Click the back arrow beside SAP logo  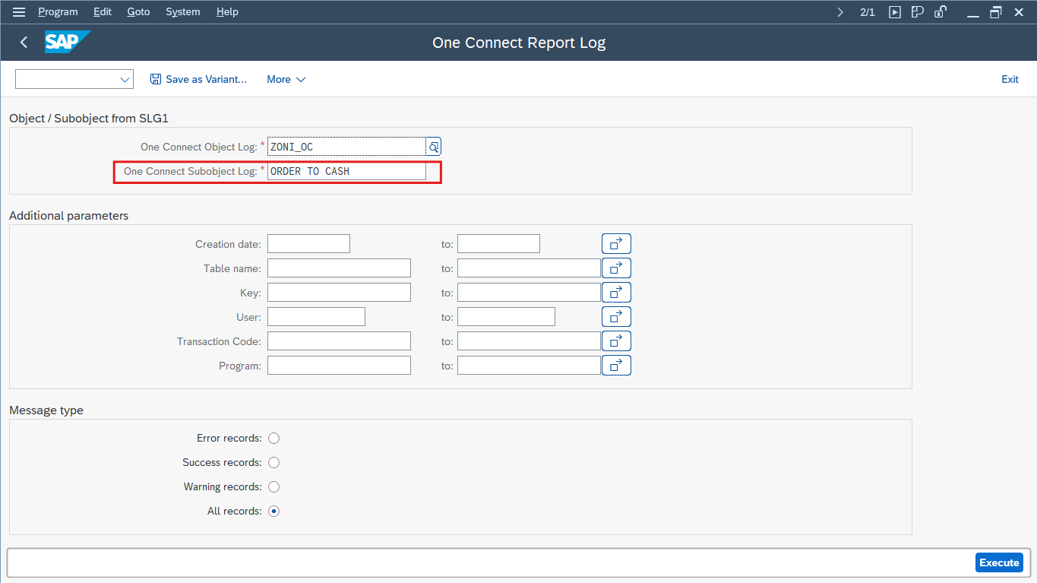24,43
